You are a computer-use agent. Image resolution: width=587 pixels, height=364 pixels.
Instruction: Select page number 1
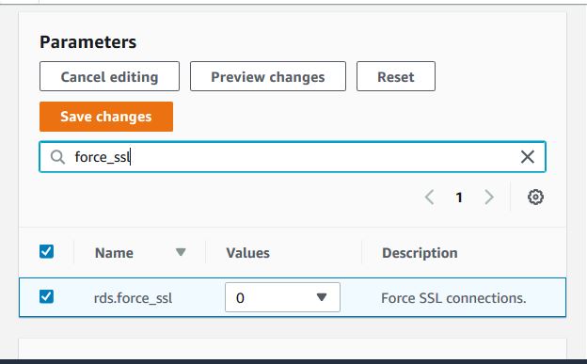pos(459,198)
